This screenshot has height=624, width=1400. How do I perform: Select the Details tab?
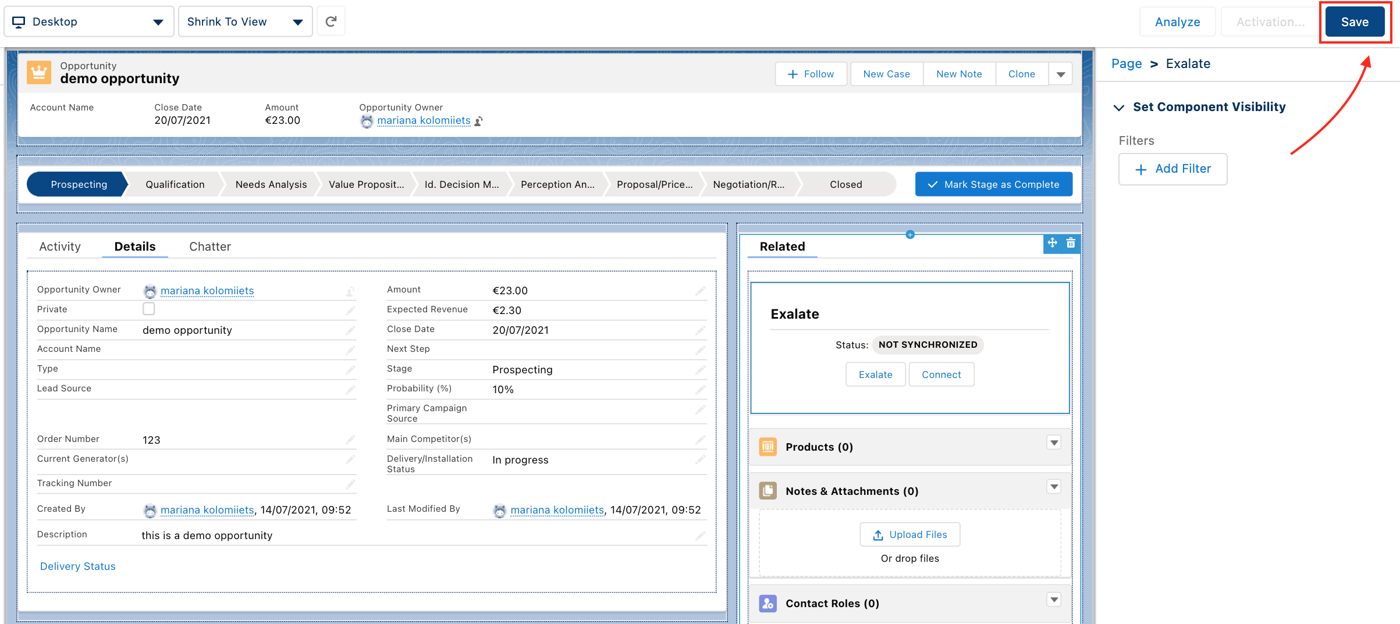(135, 247)
